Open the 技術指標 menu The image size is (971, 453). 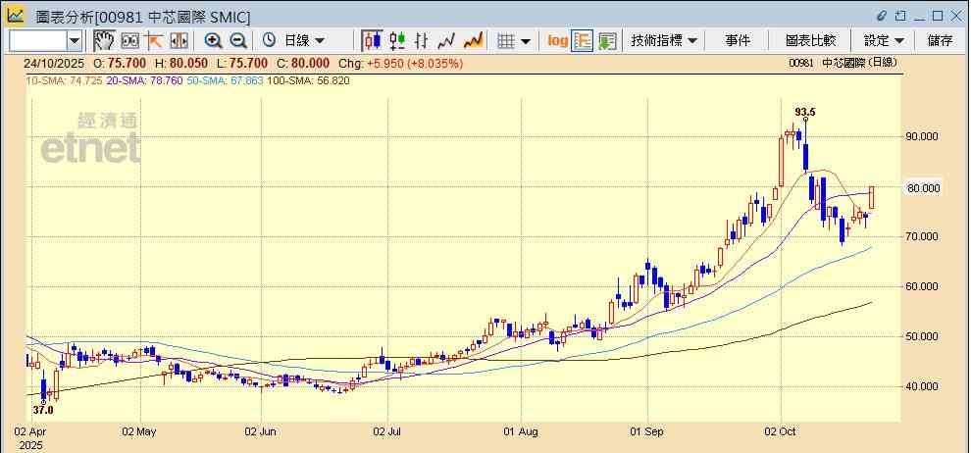tap(664, 40)
